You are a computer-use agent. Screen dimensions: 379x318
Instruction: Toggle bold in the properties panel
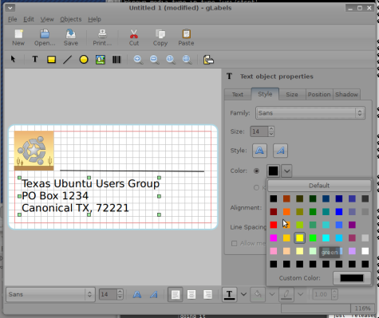click(x=259, y=151)
